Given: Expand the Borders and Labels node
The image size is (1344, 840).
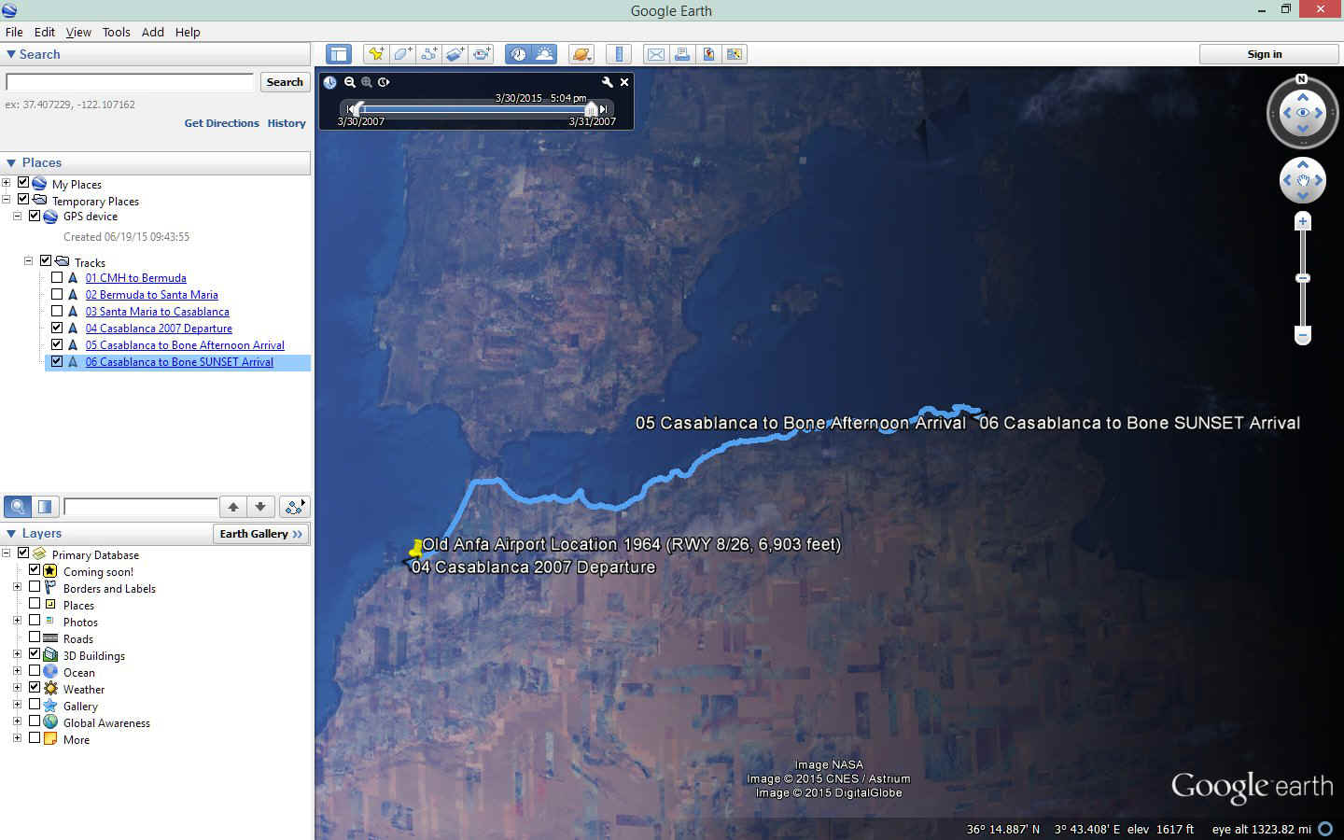Looking at the screenshot, I should coord(17,587).
